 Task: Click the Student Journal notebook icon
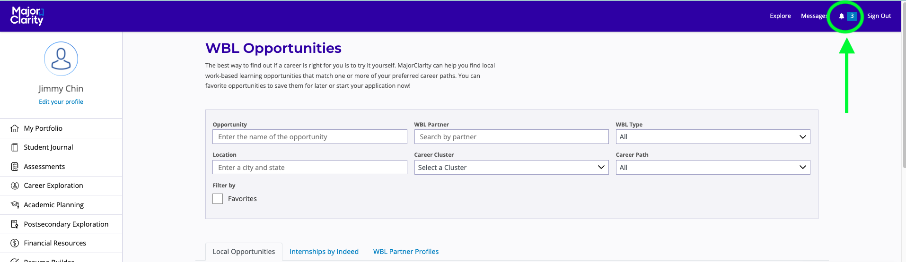tap(15, 147)
